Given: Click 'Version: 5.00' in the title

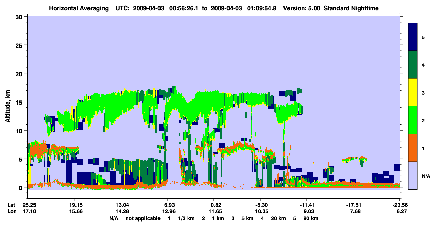Looking at the screenshot, I should [302, 8].
